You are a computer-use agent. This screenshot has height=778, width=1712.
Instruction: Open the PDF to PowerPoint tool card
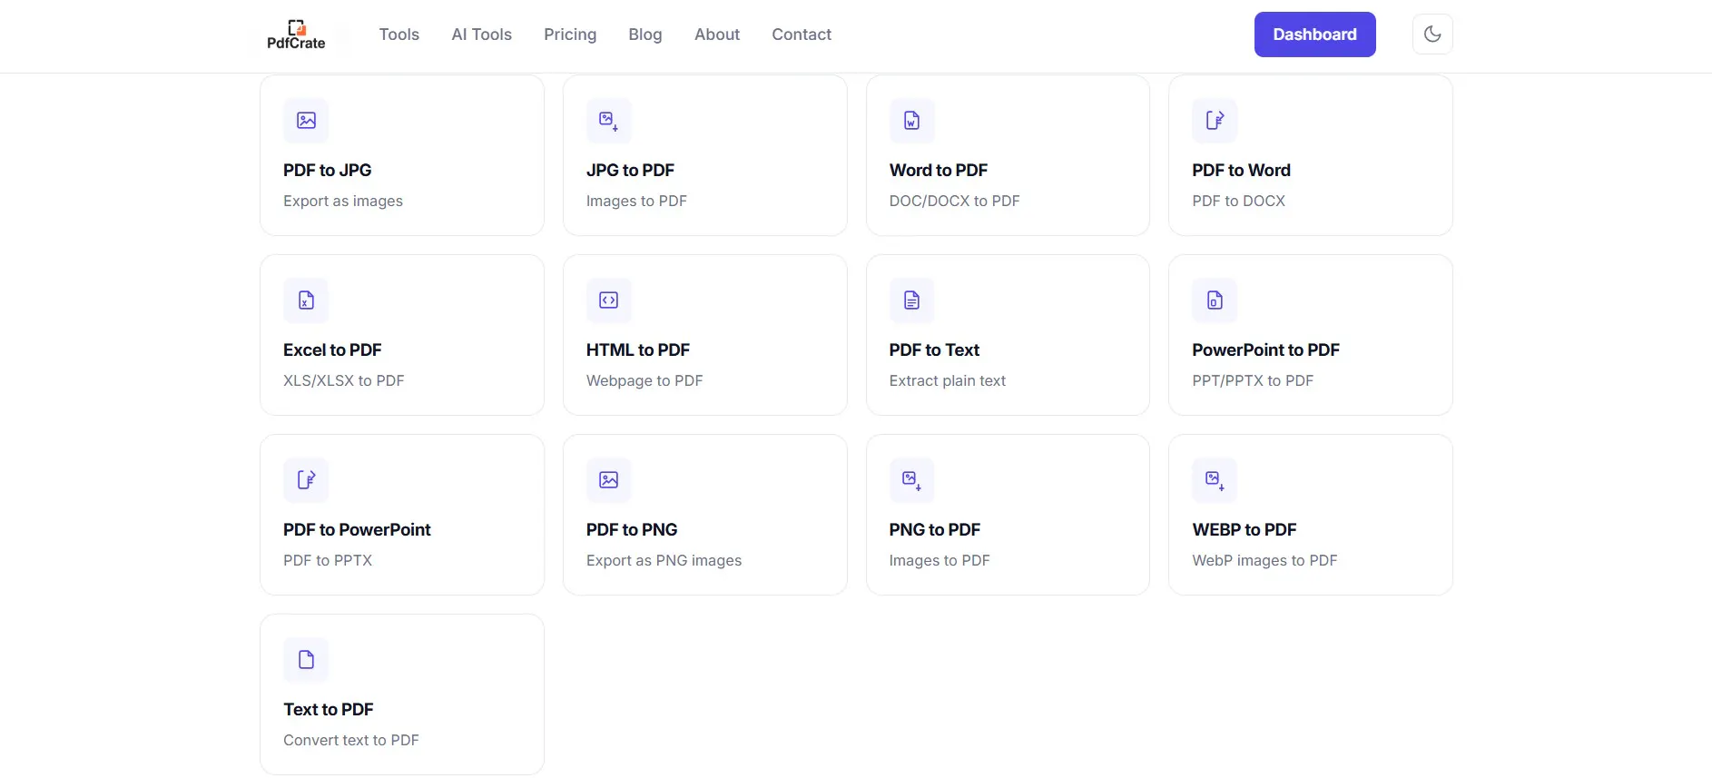pyautogui.click(x=402, y=515)
